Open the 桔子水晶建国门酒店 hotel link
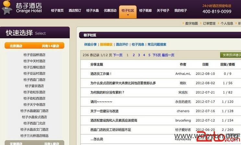Screen dimensions: 241x145 tap(34, 111)
